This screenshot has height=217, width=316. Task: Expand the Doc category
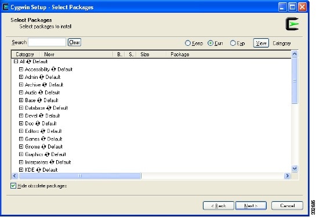(x=21, y=123)
